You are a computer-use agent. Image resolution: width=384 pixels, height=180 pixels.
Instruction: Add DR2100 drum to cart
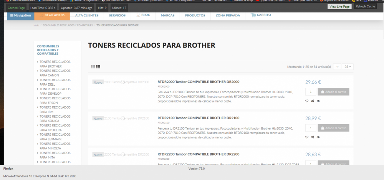334,128
